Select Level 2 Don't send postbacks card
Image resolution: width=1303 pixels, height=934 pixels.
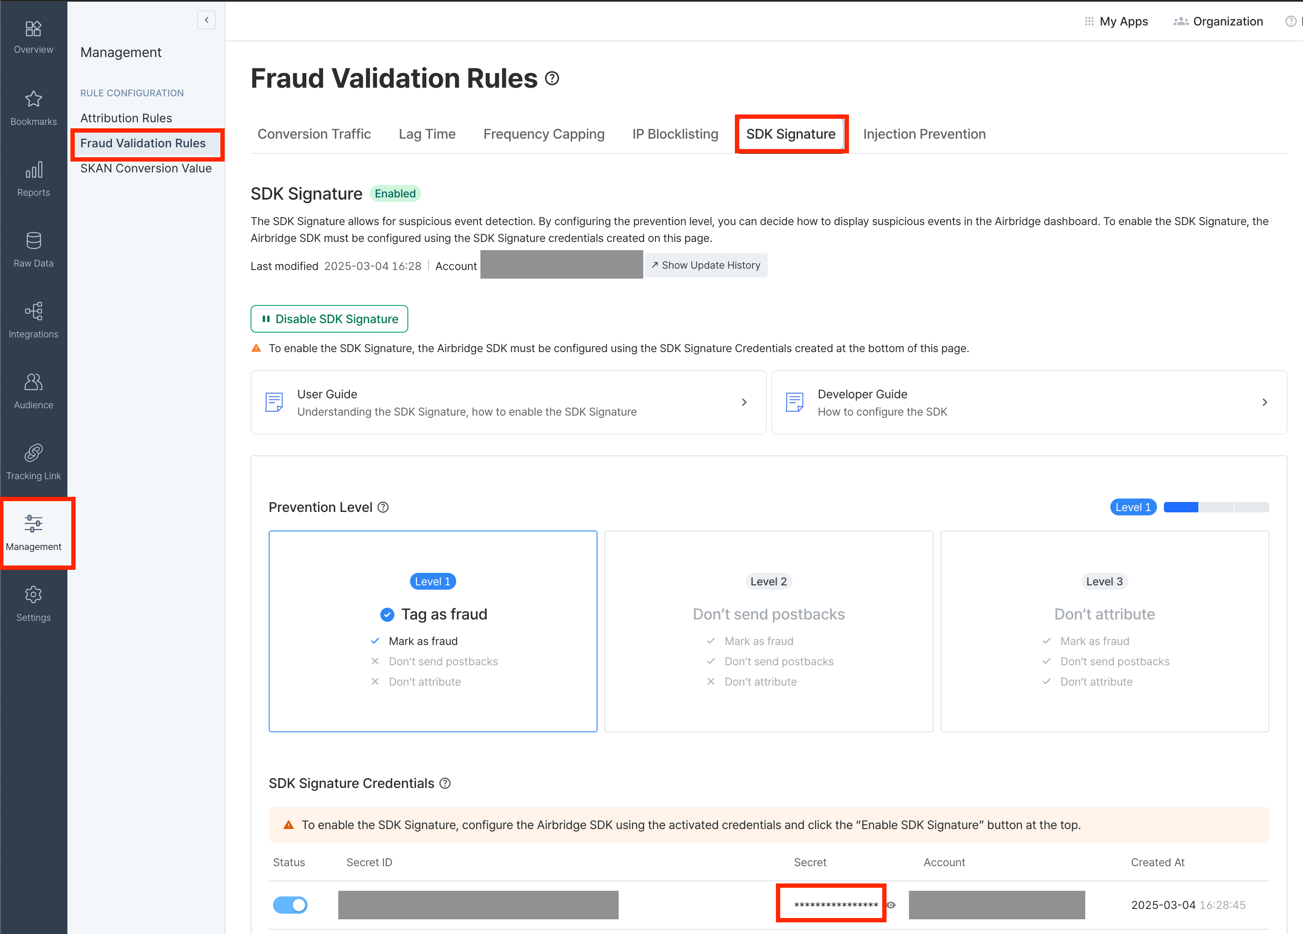tap(768, 631)
